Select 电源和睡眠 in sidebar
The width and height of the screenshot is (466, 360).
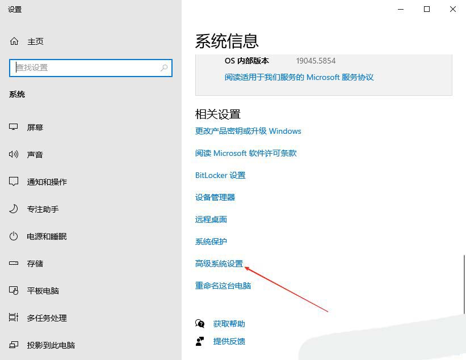point(47,236)
